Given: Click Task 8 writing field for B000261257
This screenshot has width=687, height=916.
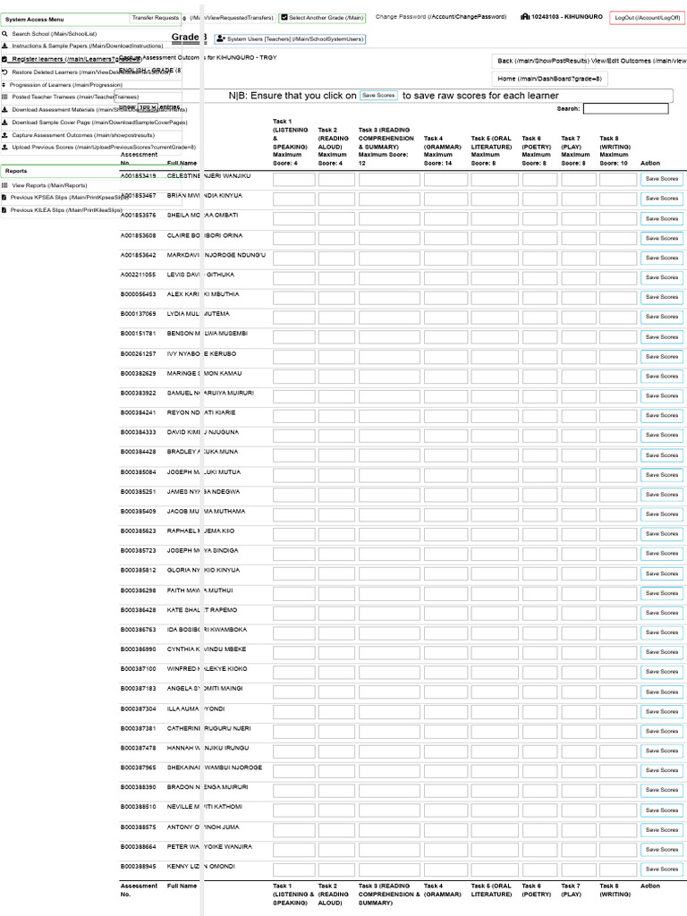Looking at the screenshot, I should (x=618, y=357).
